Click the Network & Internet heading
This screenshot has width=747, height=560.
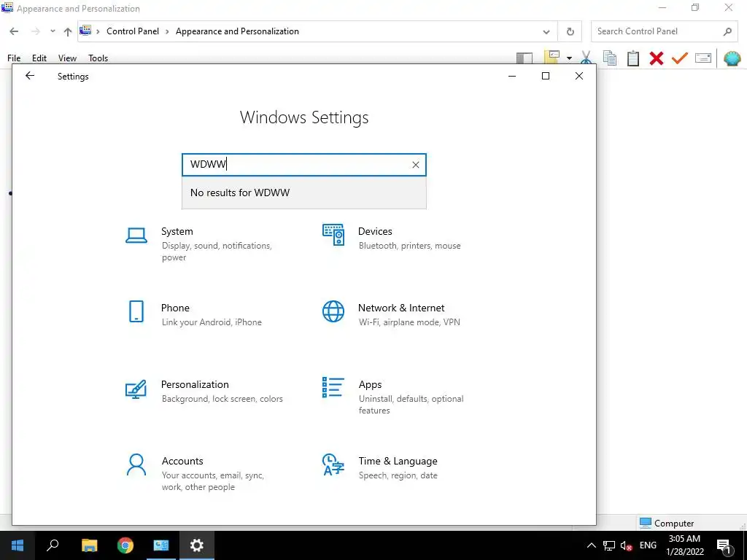pyautogui.click(x=401, y=308)
